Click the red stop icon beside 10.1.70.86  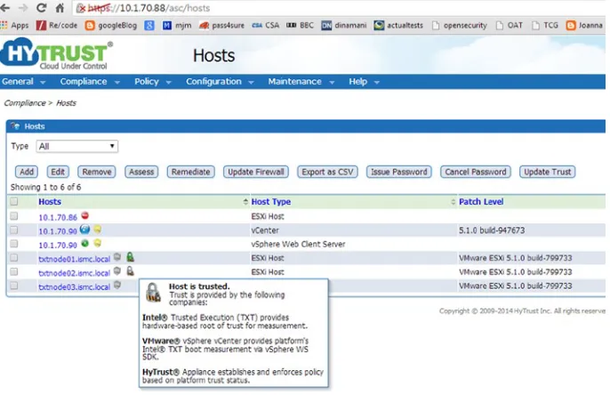[x=84, y=215]
